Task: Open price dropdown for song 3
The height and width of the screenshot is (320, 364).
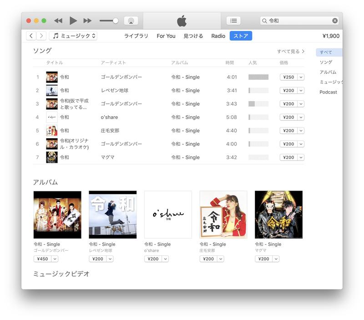Action: (x=301, y=104)
